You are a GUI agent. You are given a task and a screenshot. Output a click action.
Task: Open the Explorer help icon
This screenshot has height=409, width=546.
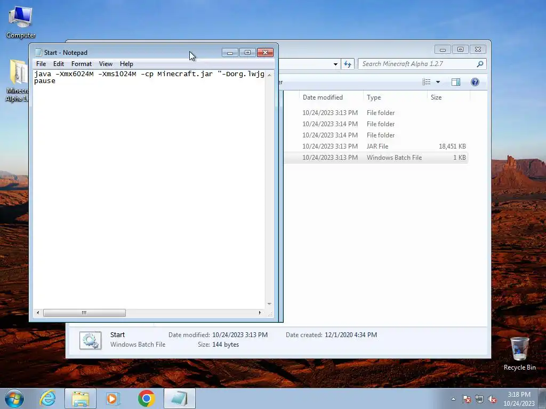(x=475, y=82)
